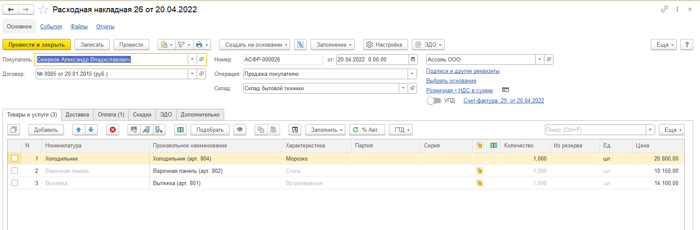The height and width of the screenshot is (230, 700).
Task: Open the Заполнить dropdown in table toolbar
Action: tap(325, 130)
